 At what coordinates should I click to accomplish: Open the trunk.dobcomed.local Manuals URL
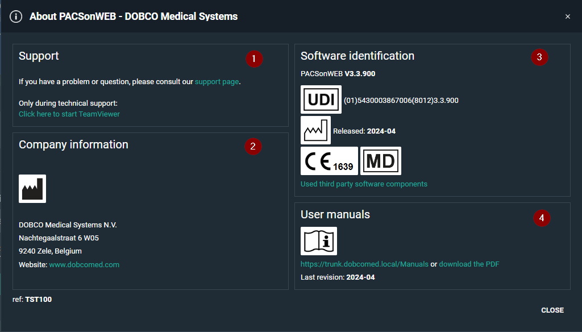[364, 264]
